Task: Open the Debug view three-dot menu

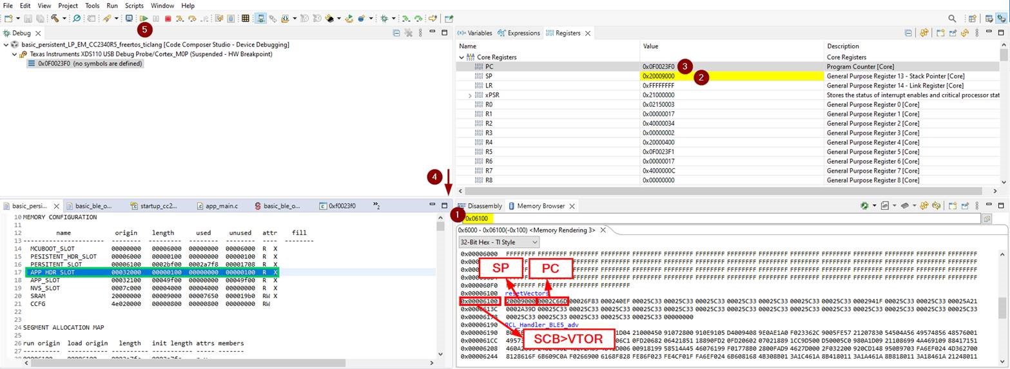Action: pos(420,33)
